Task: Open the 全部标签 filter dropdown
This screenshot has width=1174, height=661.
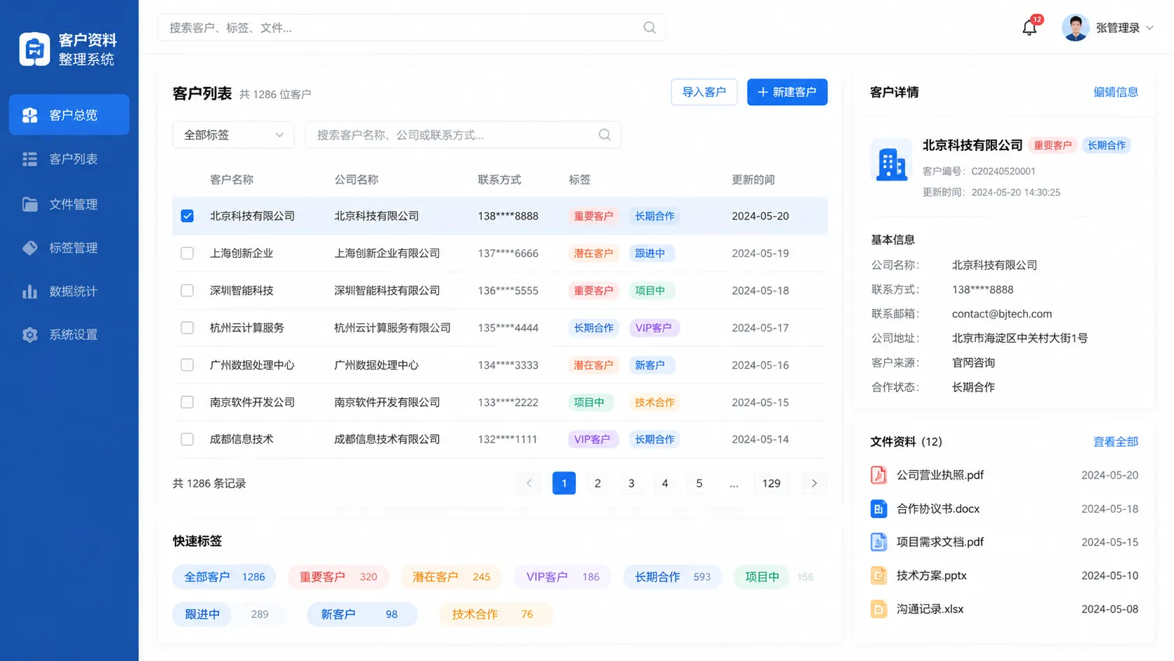Action: pyautogui.click(x=233, y=135)
